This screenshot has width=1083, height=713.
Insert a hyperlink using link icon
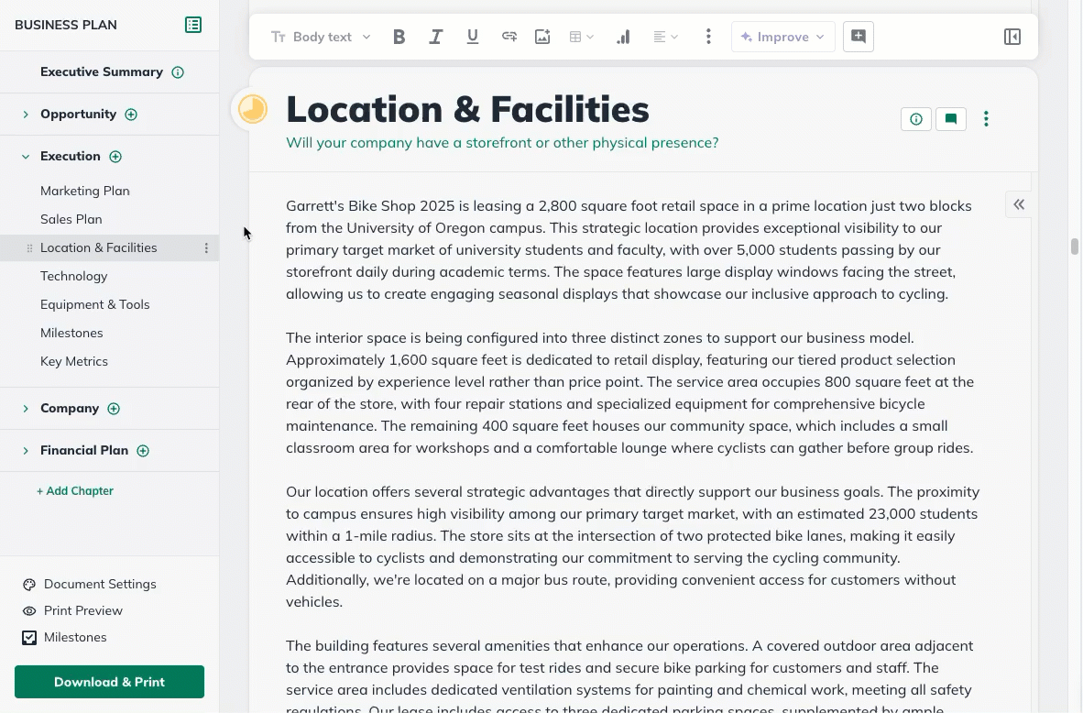[x=509, y=37]
